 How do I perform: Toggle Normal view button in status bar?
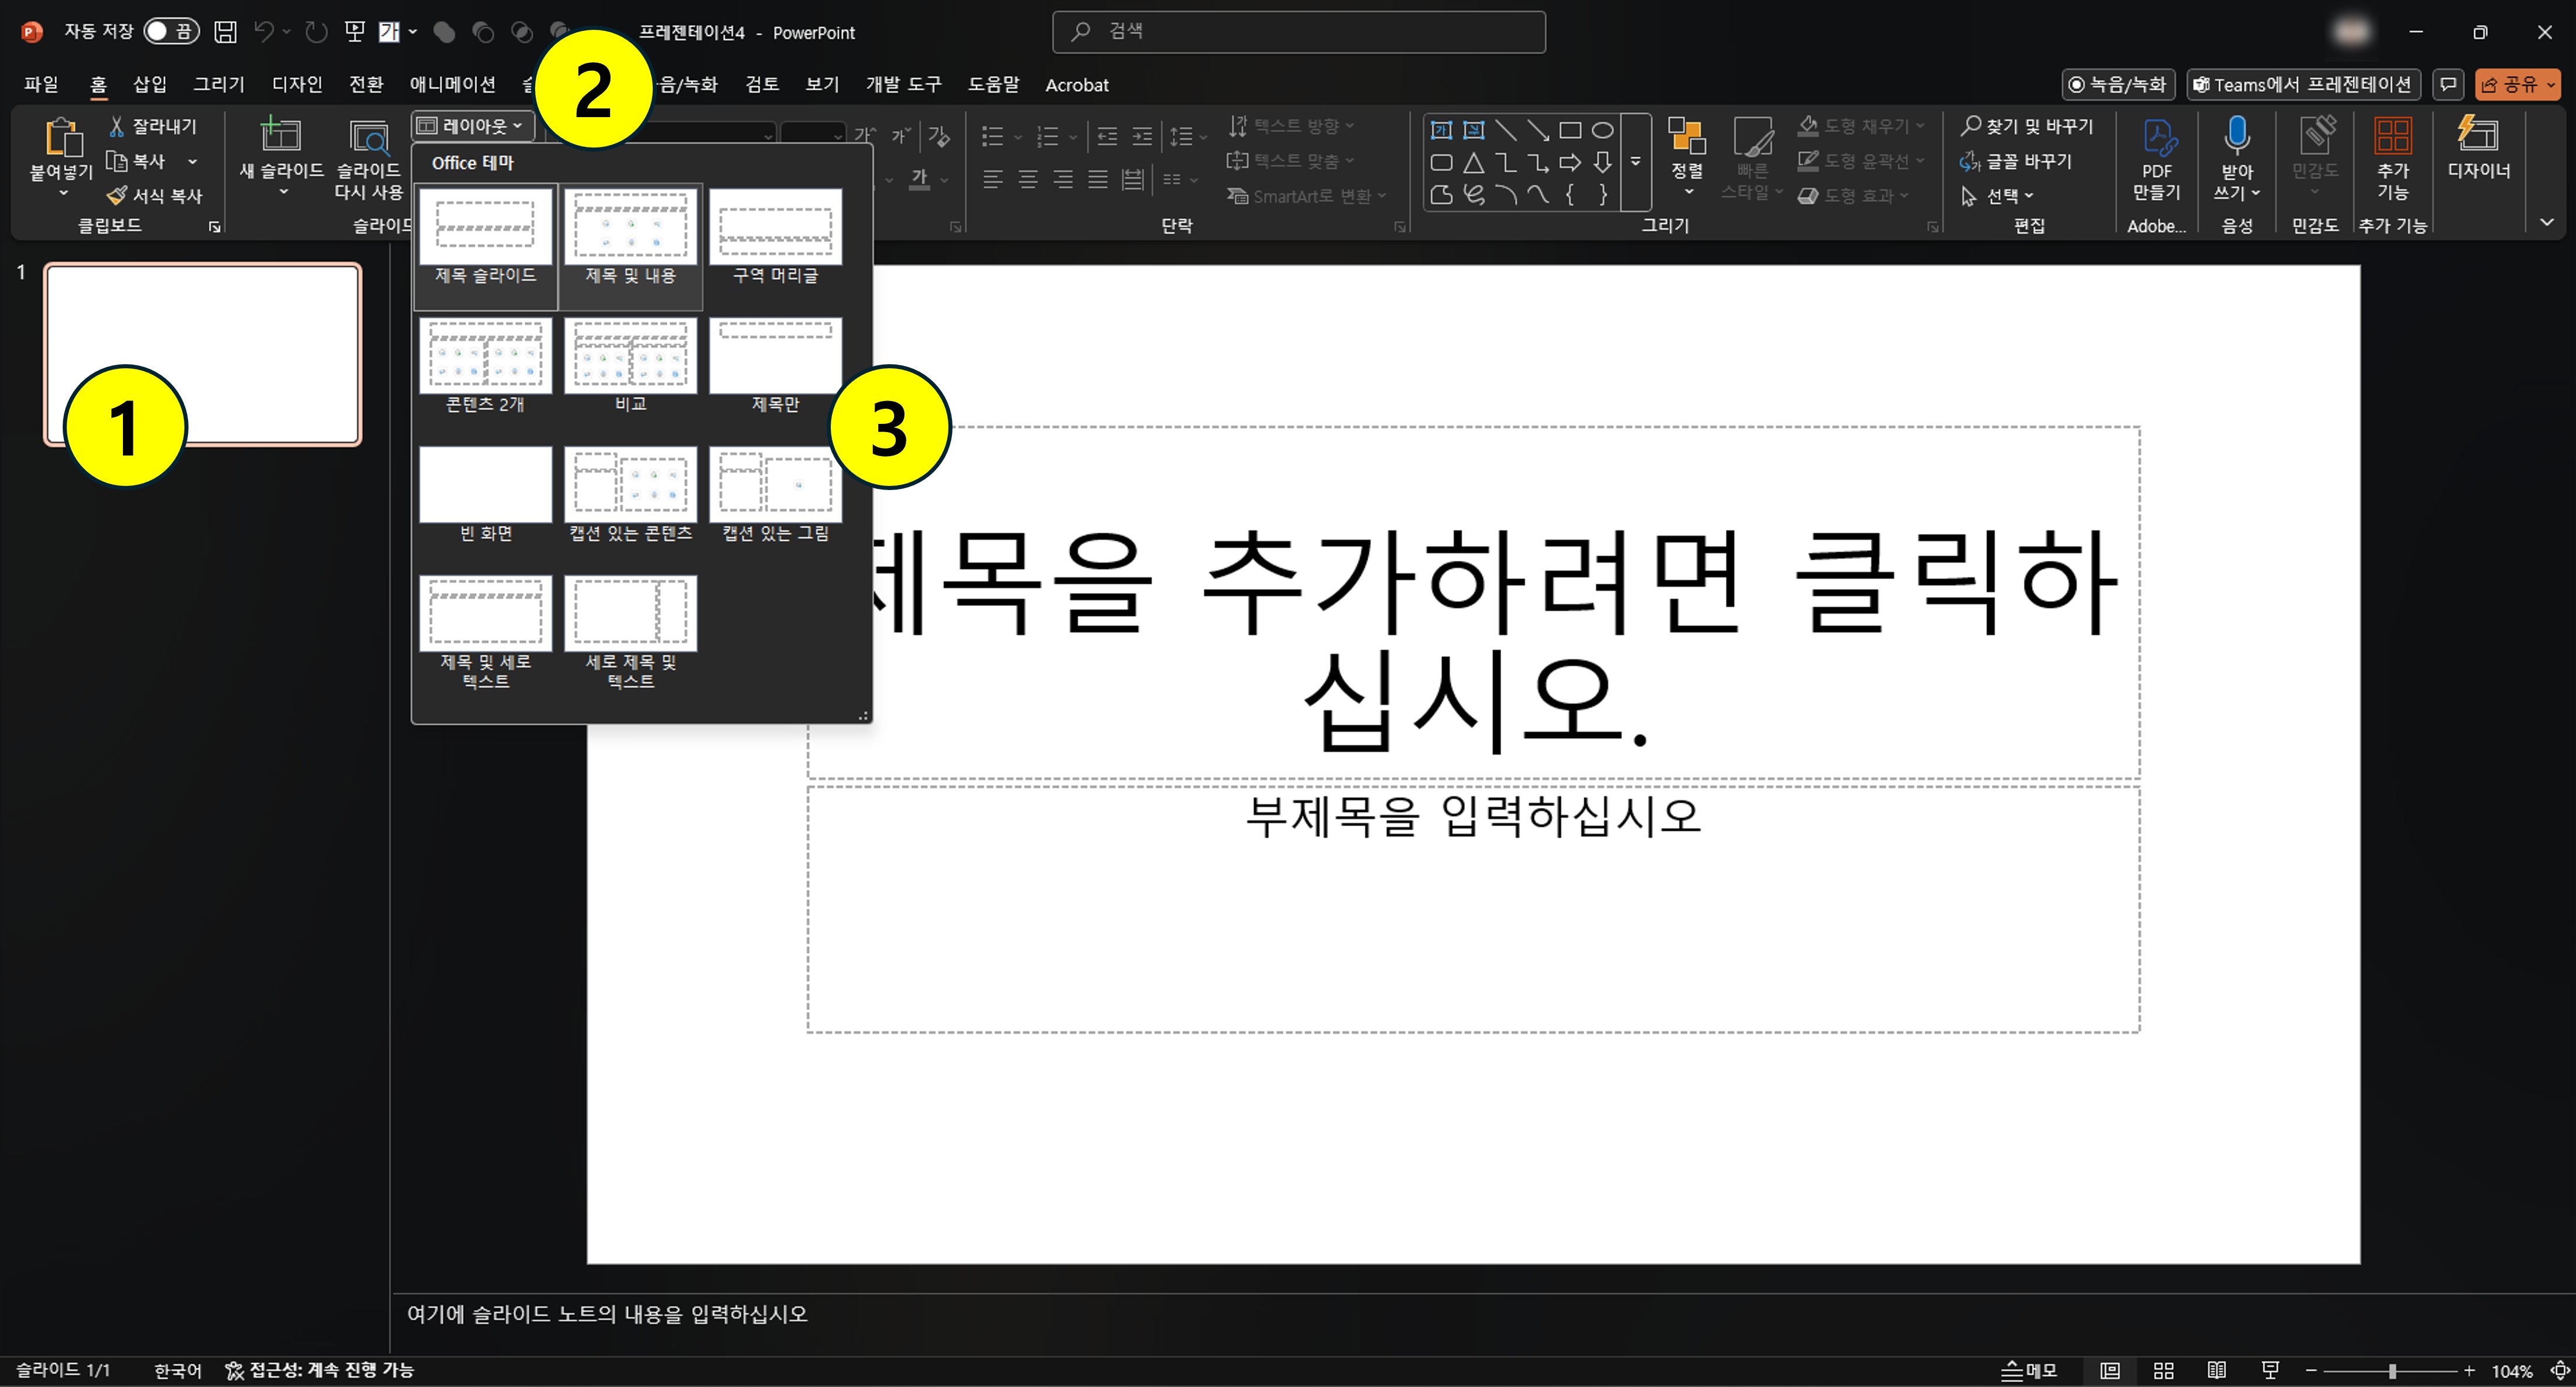(2110, 1371)
